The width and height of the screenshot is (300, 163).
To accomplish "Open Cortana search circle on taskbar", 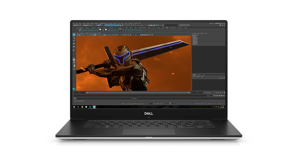I will point(78,107).
